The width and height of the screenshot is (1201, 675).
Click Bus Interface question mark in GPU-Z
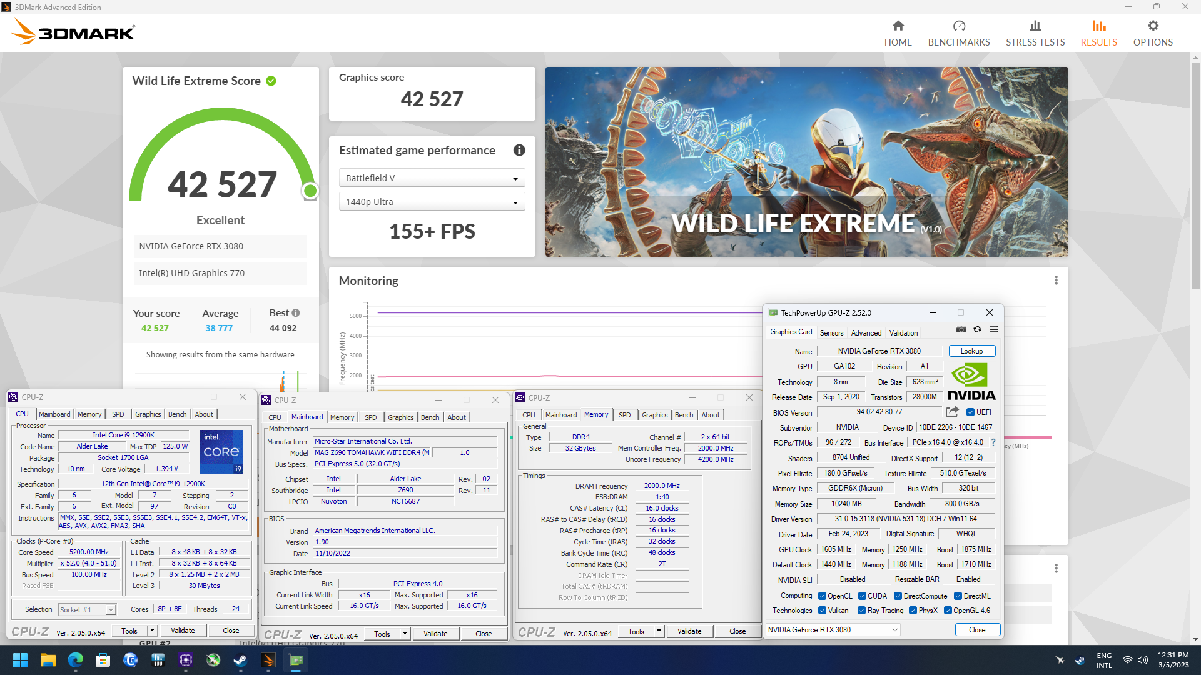click(x=993, y=442)
